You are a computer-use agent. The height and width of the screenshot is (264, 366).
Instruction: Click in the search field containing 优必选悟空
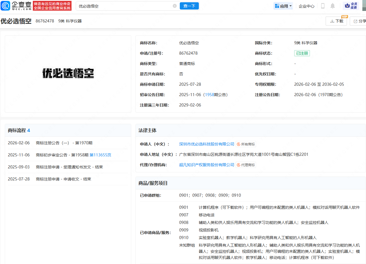[x=123, y=6]
